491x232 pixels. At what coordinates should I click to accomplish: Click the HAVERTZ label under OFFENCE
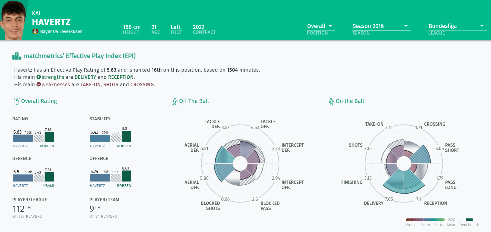(x=97, y=186)
